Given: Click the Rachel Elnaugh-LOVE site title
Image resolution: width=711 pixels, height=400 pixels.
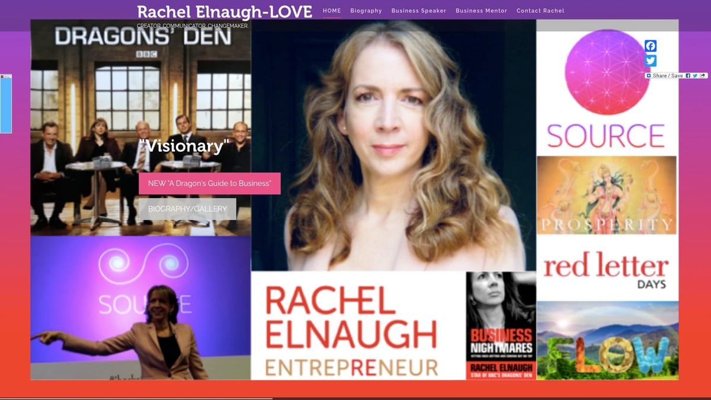Looking at the screenshot, I should click(x=225, y=11).
